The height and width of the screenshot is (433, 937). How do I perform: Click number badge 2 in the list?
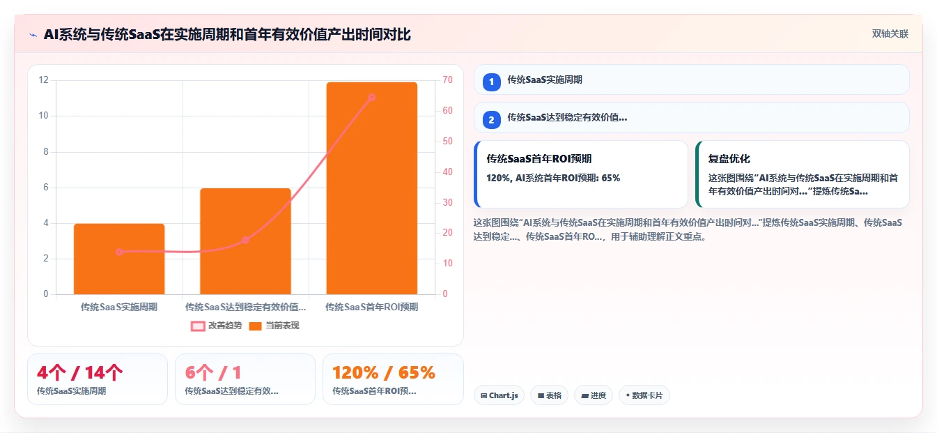pyautogui.click(x=491, y=119)
